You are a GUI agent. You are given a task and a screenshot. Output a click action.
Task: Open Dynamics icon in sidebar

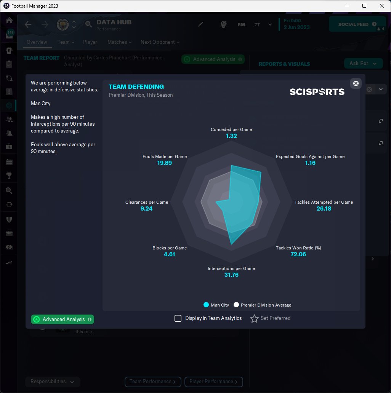tap(9, 78)
